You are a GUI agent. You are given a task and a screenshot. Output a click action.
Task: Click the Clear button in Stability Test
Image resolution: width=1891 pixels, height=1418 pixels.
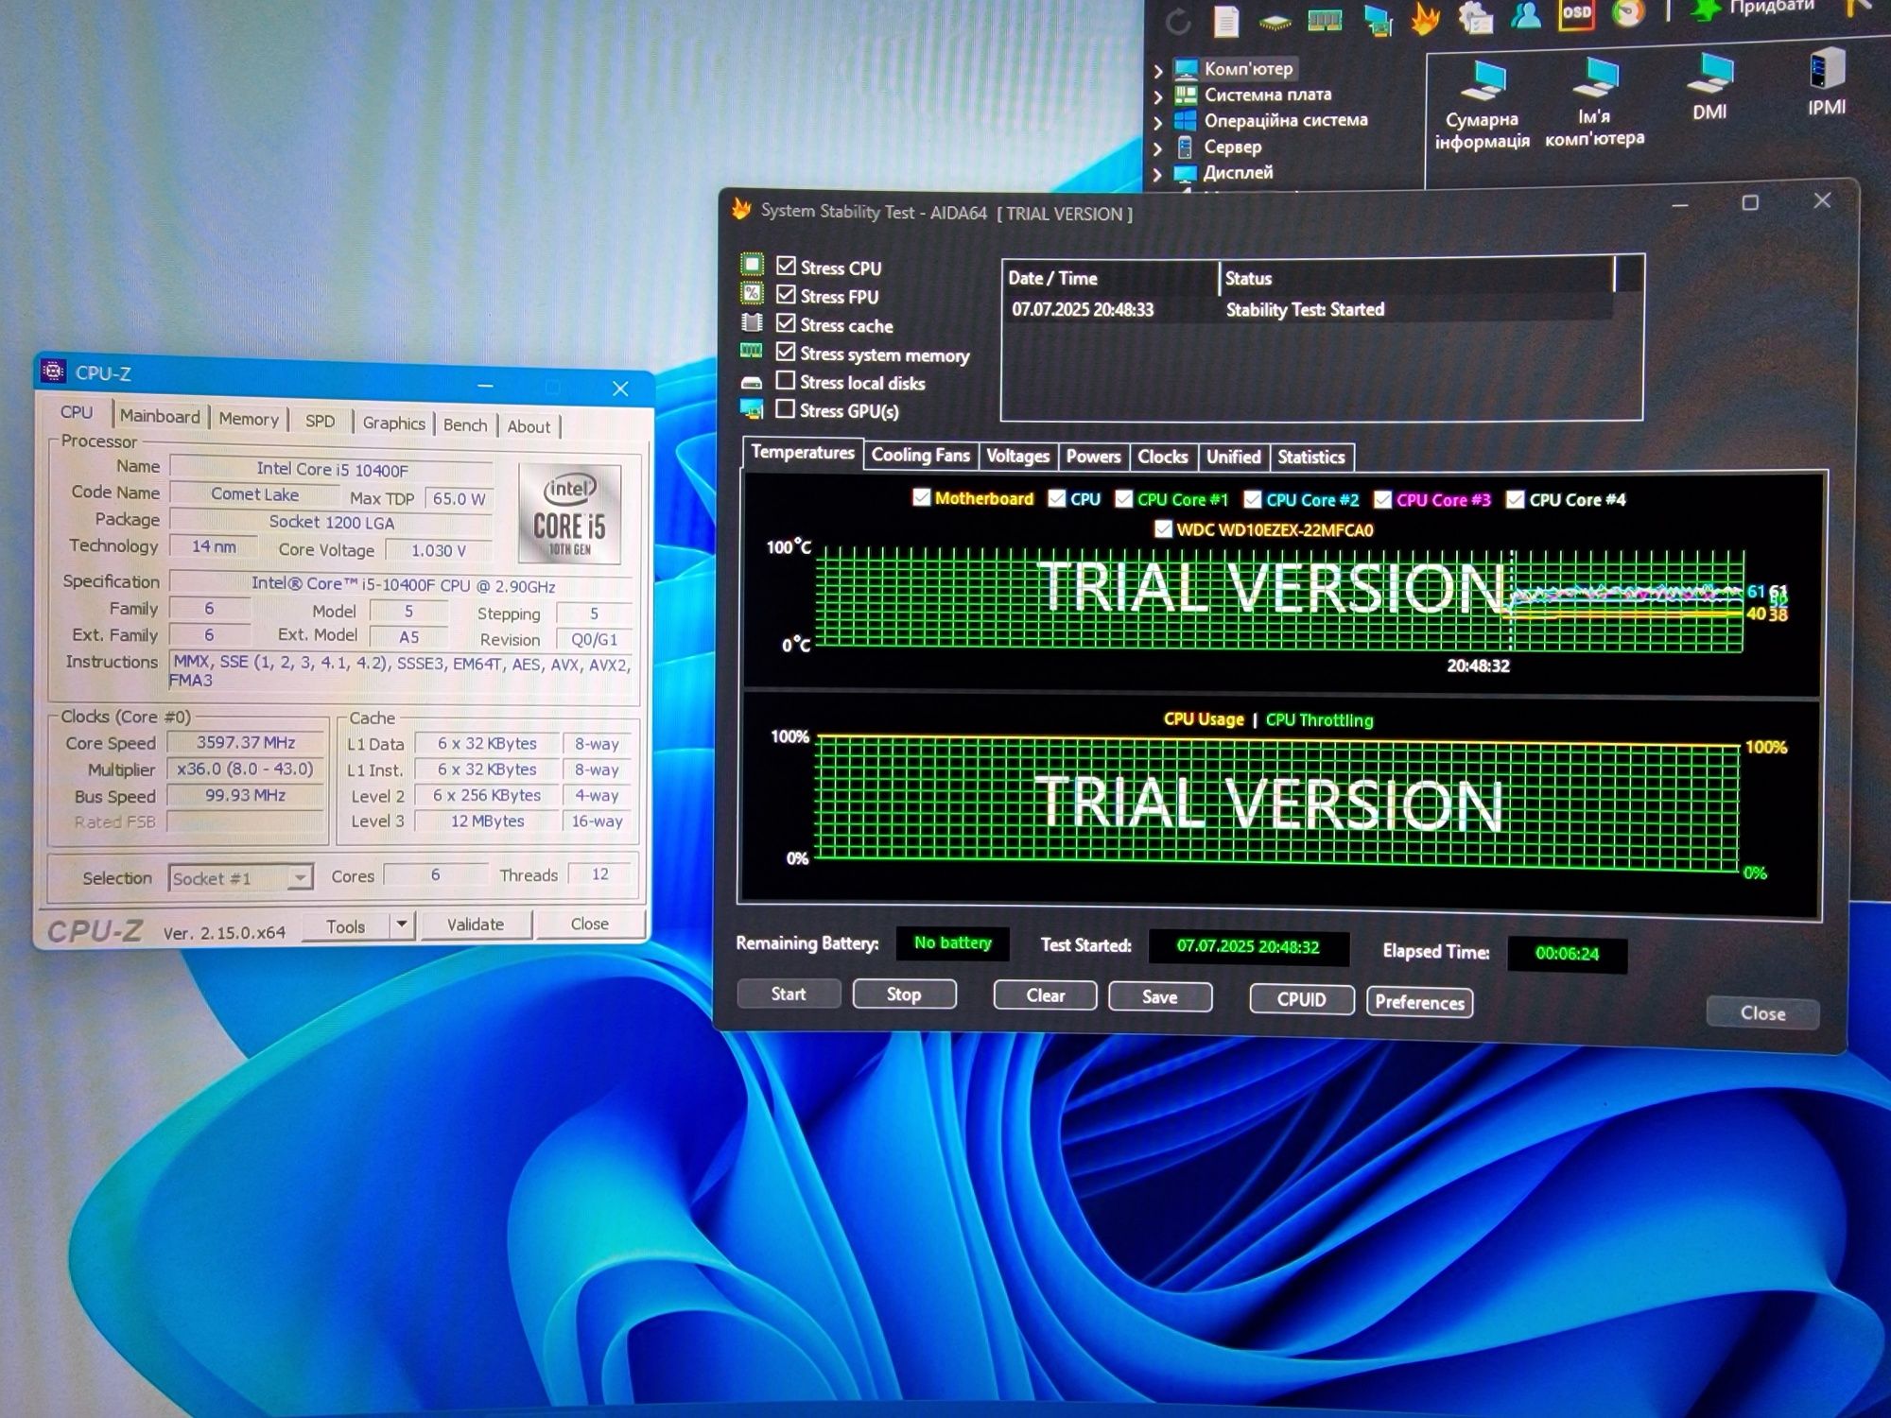(1045, 995)
